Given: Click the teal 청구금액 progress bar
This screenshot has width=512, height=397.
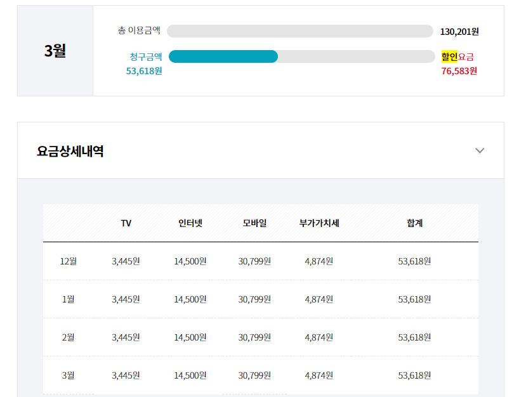Looking at the screenshot, I should [223, 56].
